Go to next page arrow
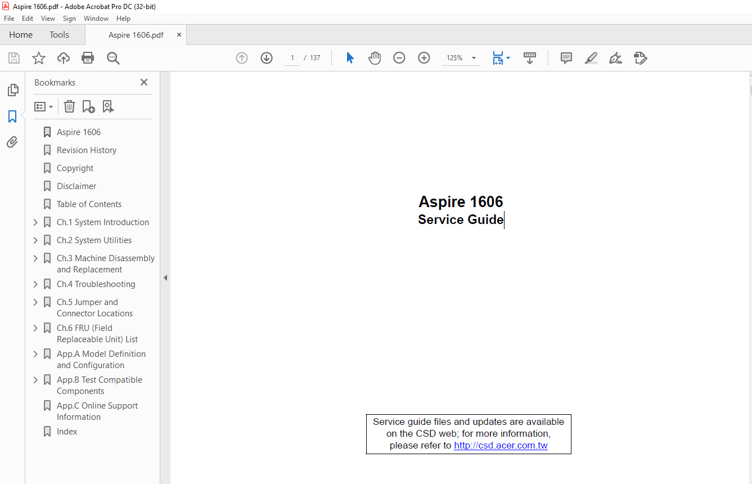The height and width of the screenshot is (484, 752). [x=267, y=58]
